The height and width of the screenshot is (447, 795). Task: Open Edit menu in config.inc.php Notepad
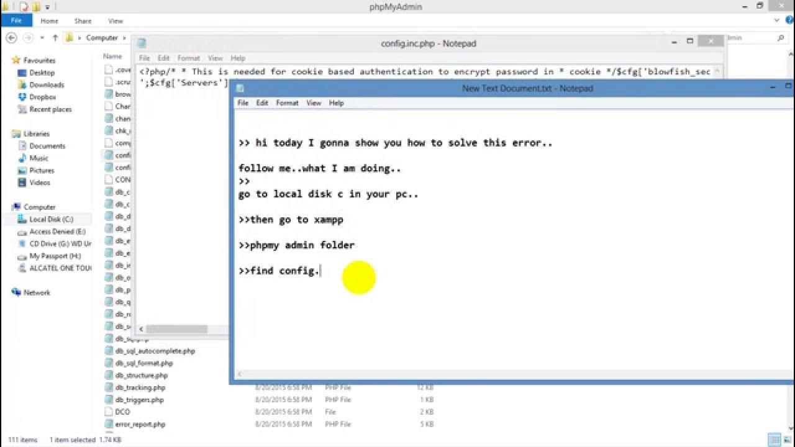(x=163, y=58)
